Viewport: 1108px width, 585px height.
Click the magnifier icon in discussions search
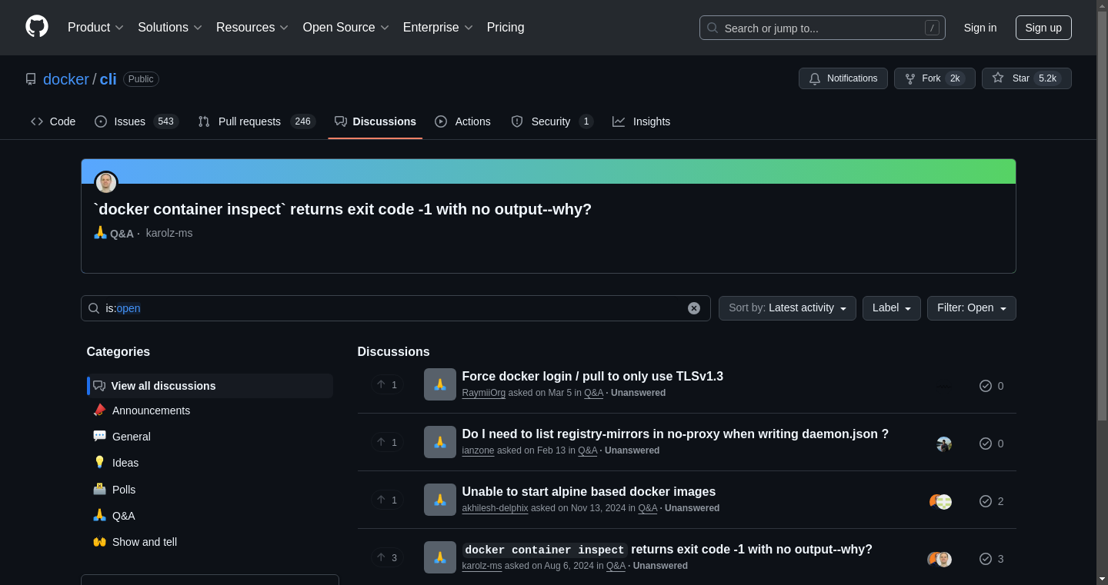tap(94, 308)
